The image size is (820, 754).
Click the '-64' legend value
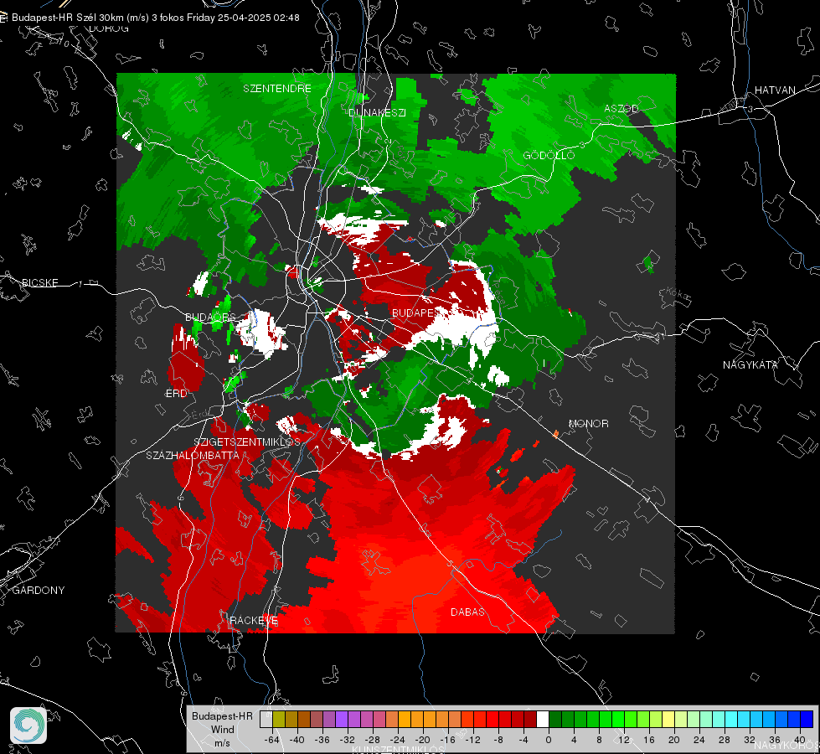(x=272, y=740)
